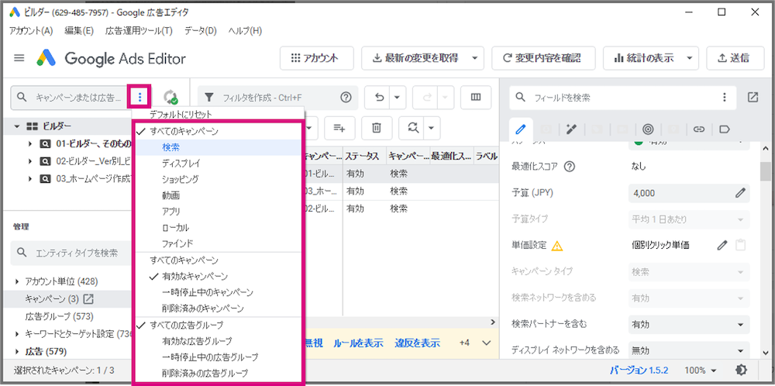Open the アカウント(A) menu
Image resolution: width=775 pixels, height=386 pixels.
[x=31, y=31]
